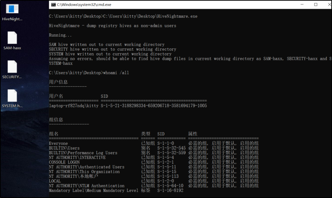Click 'NT AUTHORITY\INTERACTIVE' group name
The height and width of the screenshot is (198, 332).
click(77, 157)
